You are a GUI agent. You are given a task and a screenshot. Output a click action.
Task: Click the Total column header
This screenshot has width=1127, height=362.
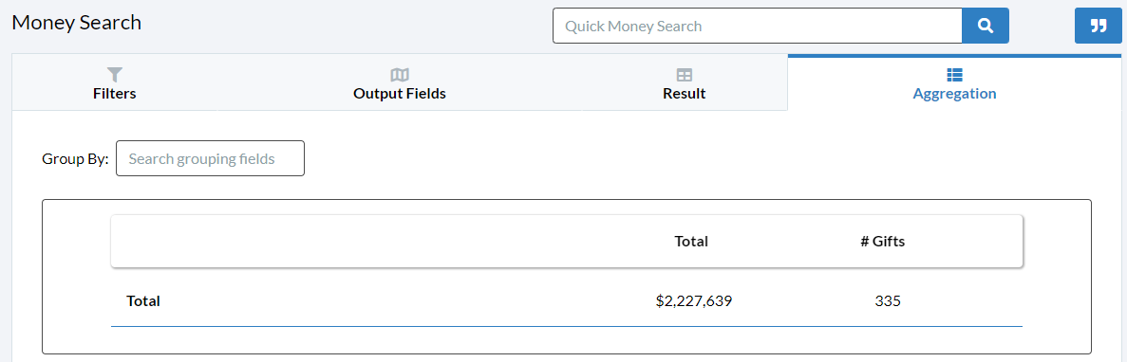point(691,242)
